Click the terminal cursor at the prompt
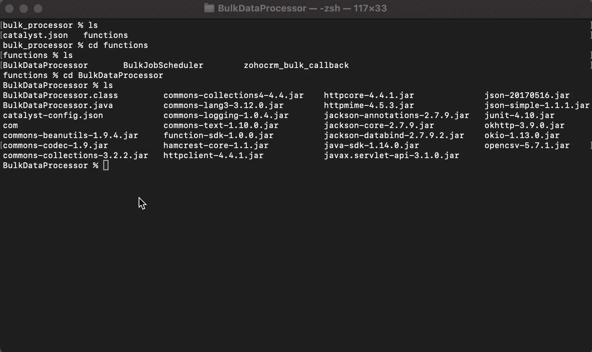Viewport: 592px width, 352px height. coord(106,165)
